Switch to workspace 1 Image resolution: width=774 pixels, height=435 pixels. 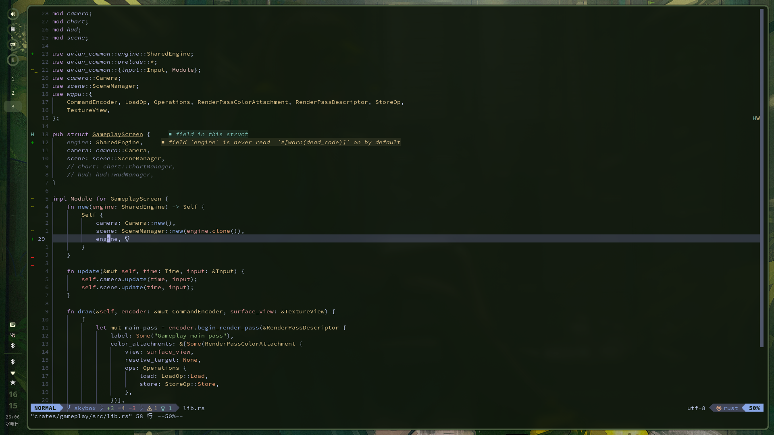pyautogui.click(x=13, y=79)
